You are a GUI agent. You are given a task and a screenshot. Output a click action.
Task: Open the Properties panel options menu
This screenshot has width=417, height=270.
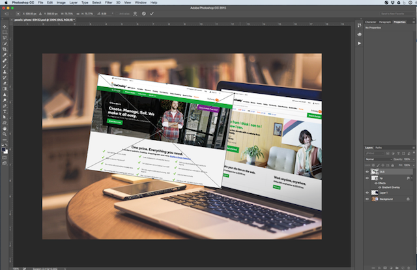point(414,22)
